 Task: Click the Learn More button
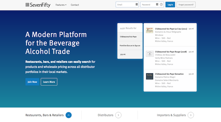49,82
